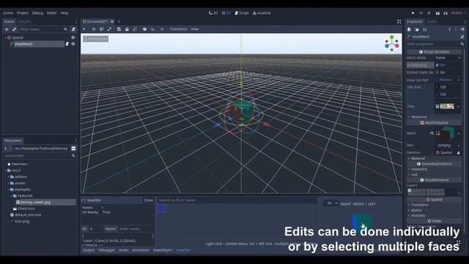The width and height of the screenshot is (469, 264).
Task: Switch to 2D workspace
Action: tap(213, 13)
